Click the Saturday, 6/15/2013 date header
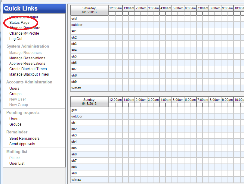The width and height of the screenshot is (244, 184). (89, 10)
